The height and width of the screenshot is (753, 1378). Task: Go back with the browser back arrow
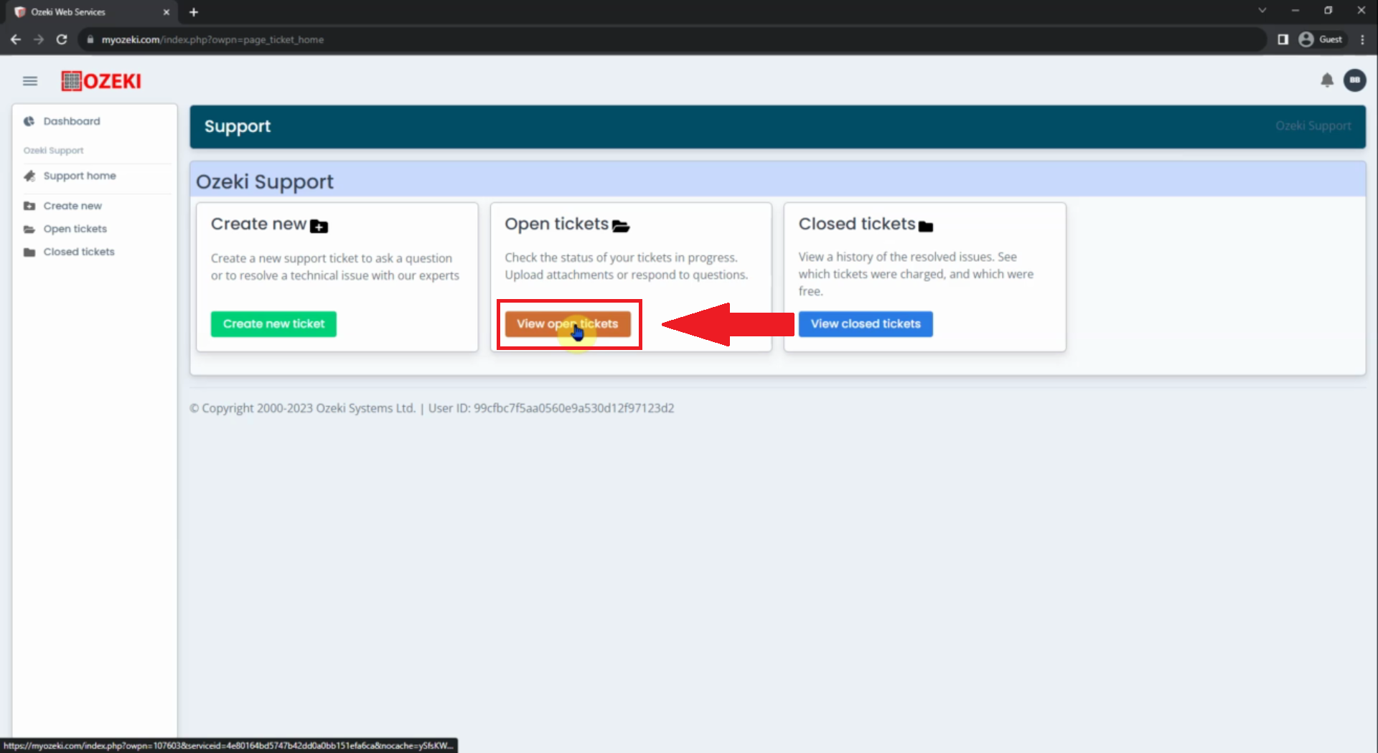(16, 39)
